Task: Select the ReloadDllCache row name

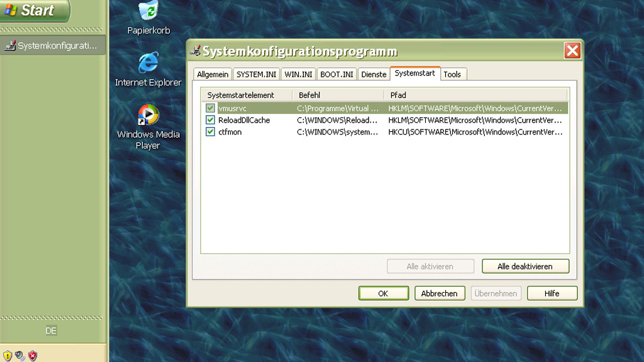Action: tap(244, 120)
